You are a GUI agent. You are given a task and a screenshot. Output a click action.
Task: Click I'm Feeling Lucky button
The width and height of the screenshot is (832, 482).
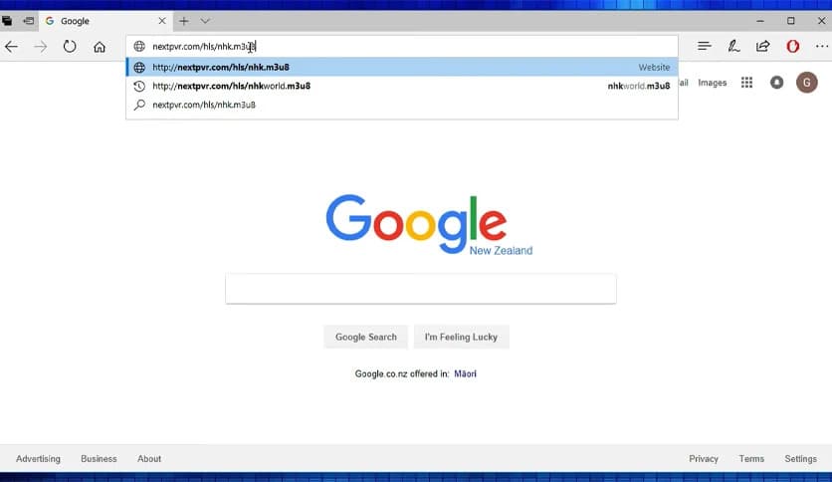point(461,337)
